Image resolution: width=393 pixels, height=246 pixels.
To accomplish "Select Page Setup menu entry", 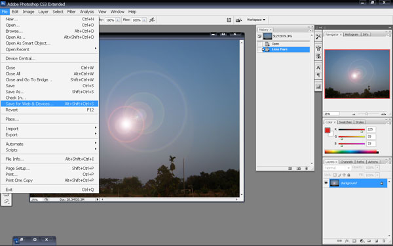I will coord(50,168).
